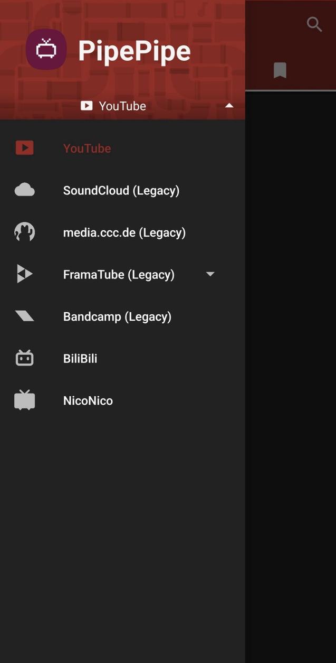The width and height of the screenshot is (336, 663).
Task: Open the bookmarked playlists icon
Action: tap(280, 70)
